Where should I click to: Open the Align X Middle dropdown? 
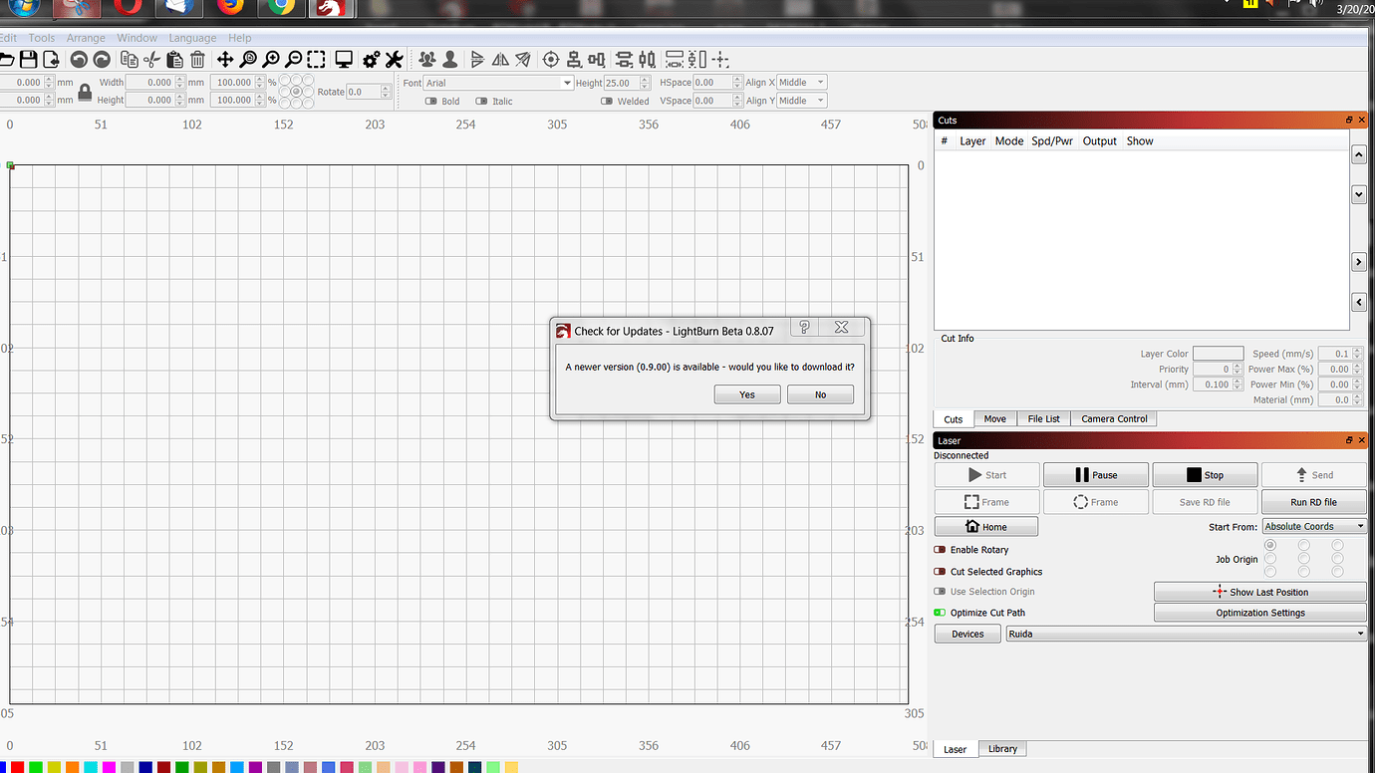click(x=801, y=83)
